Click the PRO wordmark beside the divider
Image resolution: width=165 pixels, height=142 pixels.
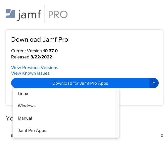point(58,15)
